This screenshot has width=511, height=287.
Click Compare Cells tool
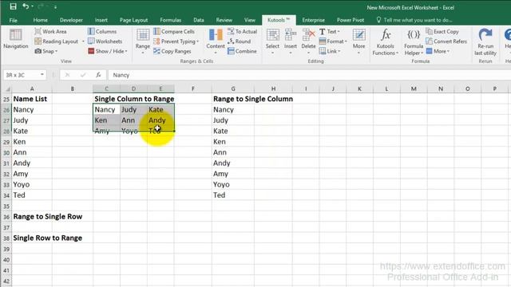[x=174, y=32]
